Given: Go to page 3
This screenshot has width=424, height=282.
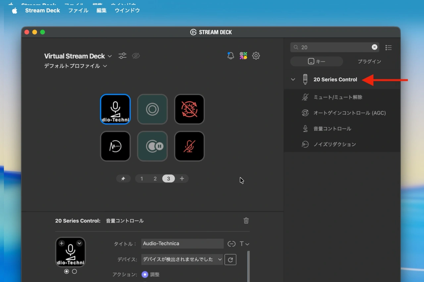Looking at the screenshot, I should [x=168, y=179].
